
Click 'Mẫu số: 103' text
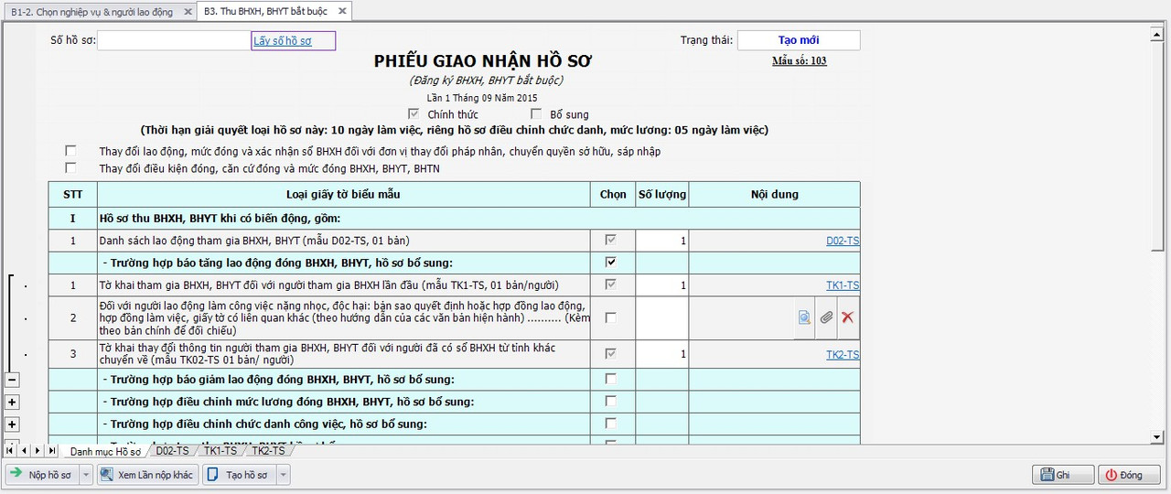point(799,61)
